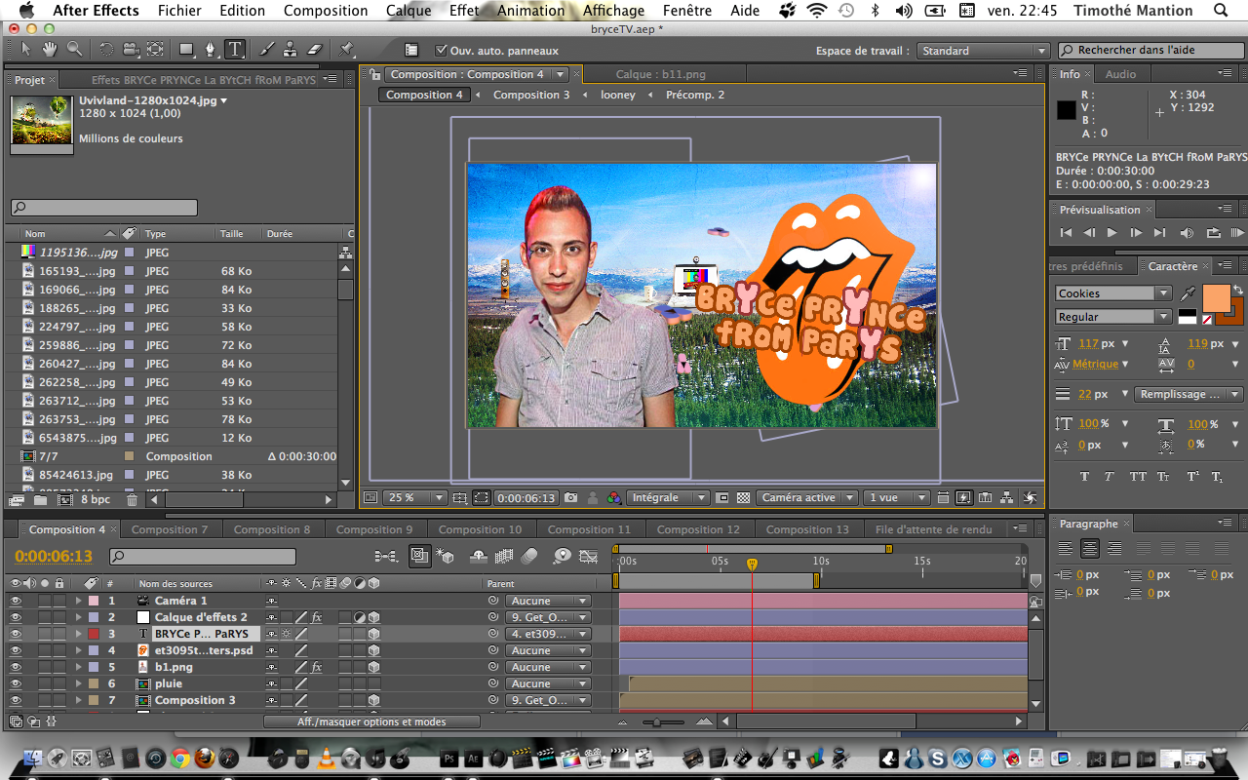
Task: Hide the Composition 3 layer
Action: 16,700
